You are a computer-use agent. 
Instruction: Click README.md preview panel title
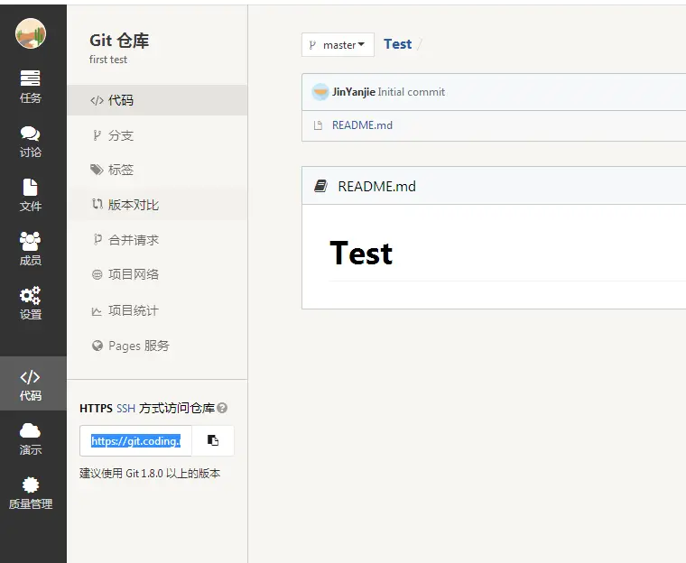click(376, 187)
